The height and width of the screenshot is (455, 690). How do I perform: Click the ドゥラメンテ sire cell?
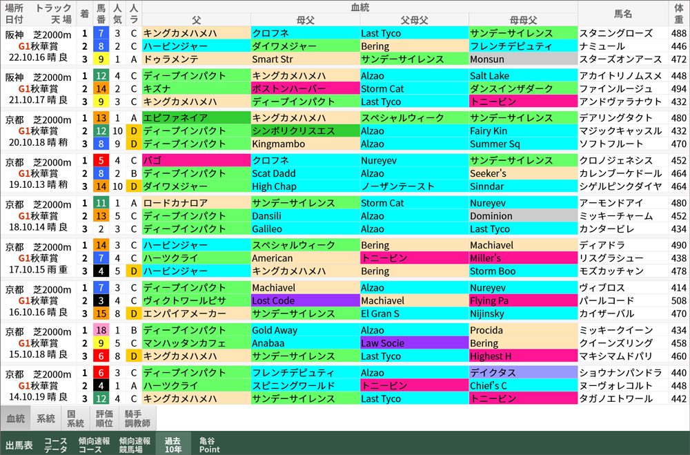pyautogui.click(x=196, y=59)
